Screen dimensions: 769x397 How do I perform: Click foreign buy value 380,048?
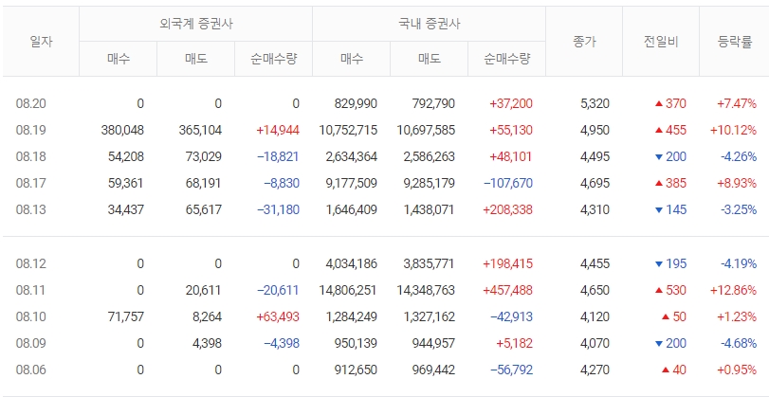(122, 130)
